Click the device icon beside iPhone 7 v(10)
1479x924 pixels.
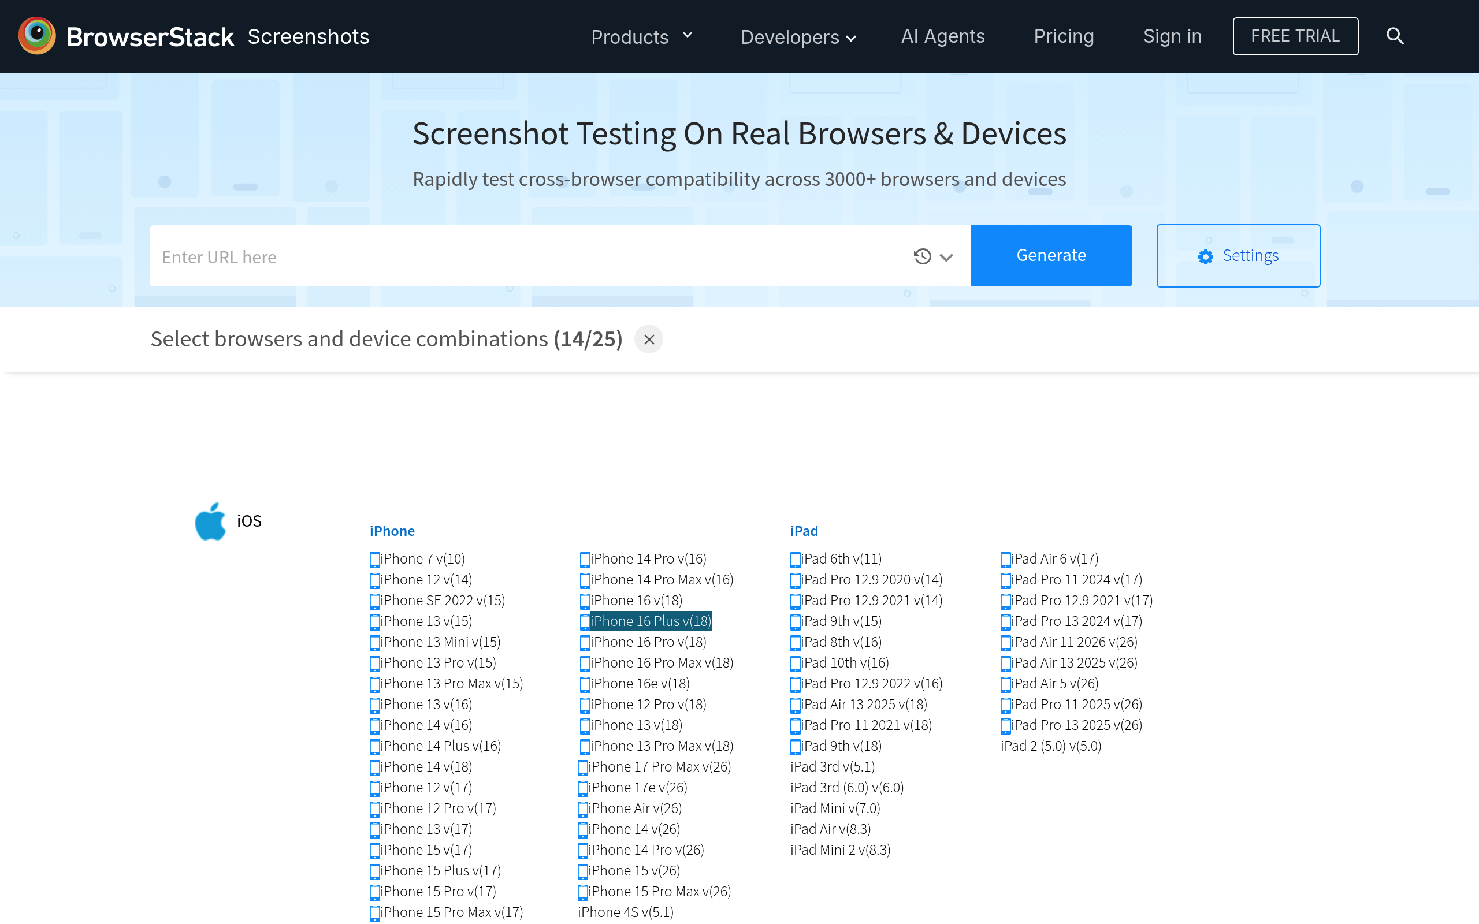(374, 559)
